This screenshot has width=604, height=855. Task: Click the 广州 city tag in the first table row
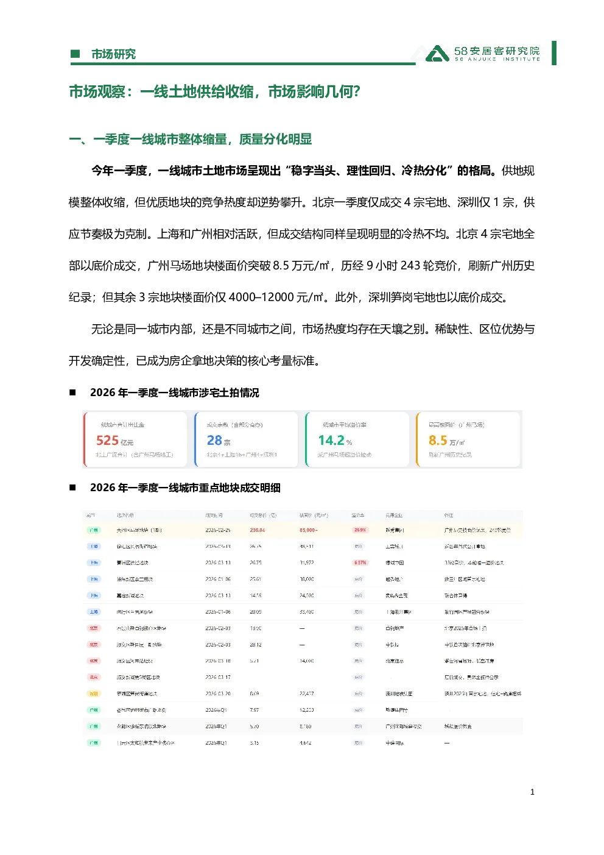coord(94,530)
